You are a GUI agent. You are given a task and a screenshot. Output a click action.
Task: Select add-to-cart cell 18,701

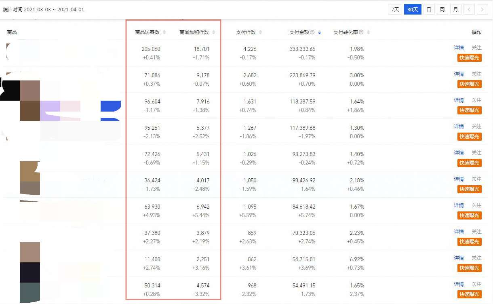202,49
